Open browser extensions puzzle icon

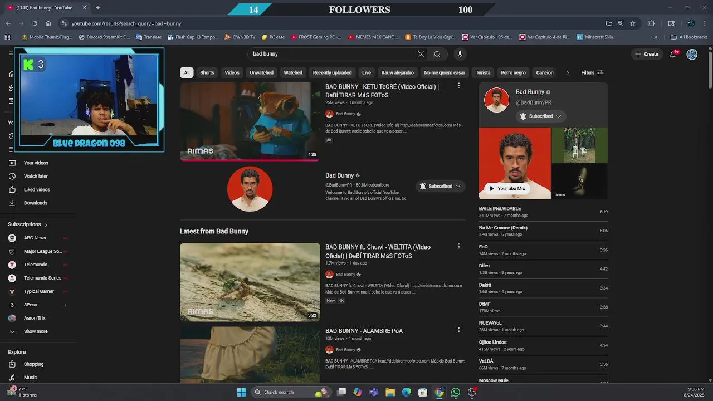click(651, 23)
